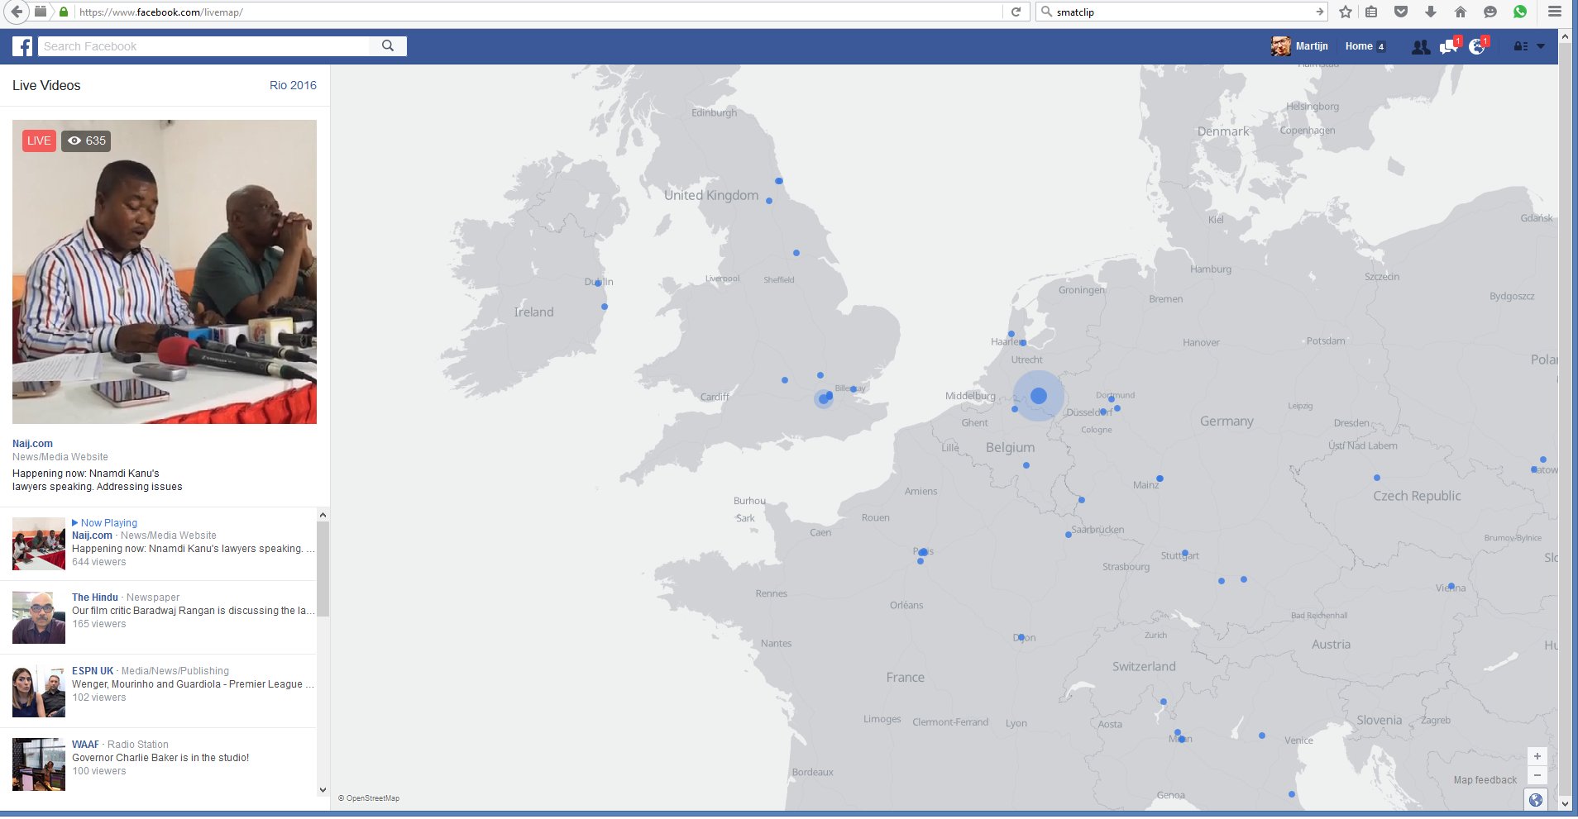Viewport: 1578px width, 819px height.
Task: Open the chat smiley toolbar icon
Action: coord(1490,12)
